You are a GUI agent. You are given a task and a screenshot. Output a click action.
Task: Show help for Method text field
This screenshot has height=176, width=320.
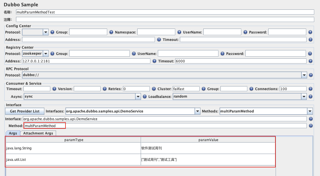point(311,126)
